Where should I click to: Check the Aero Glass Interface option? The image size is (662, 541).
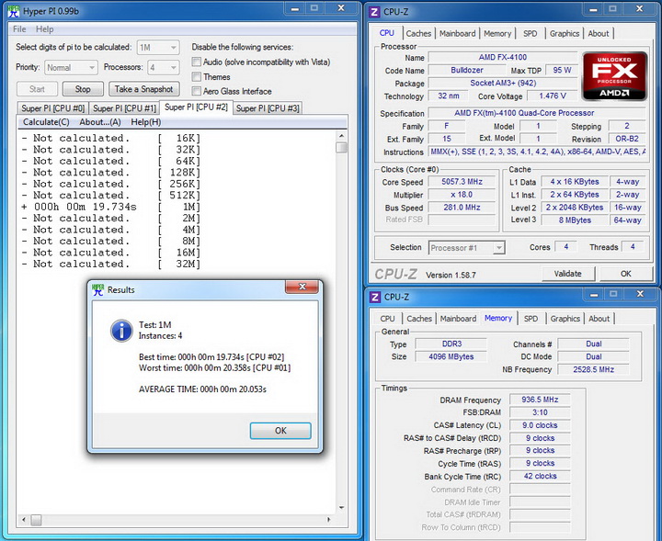197,91
